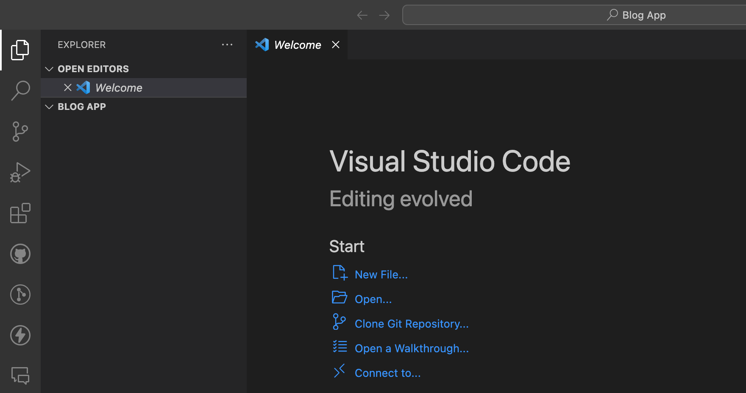Click the Go Back arrow in title bar
The width and height of the screenshot is (746, 393).
point(362,15)
